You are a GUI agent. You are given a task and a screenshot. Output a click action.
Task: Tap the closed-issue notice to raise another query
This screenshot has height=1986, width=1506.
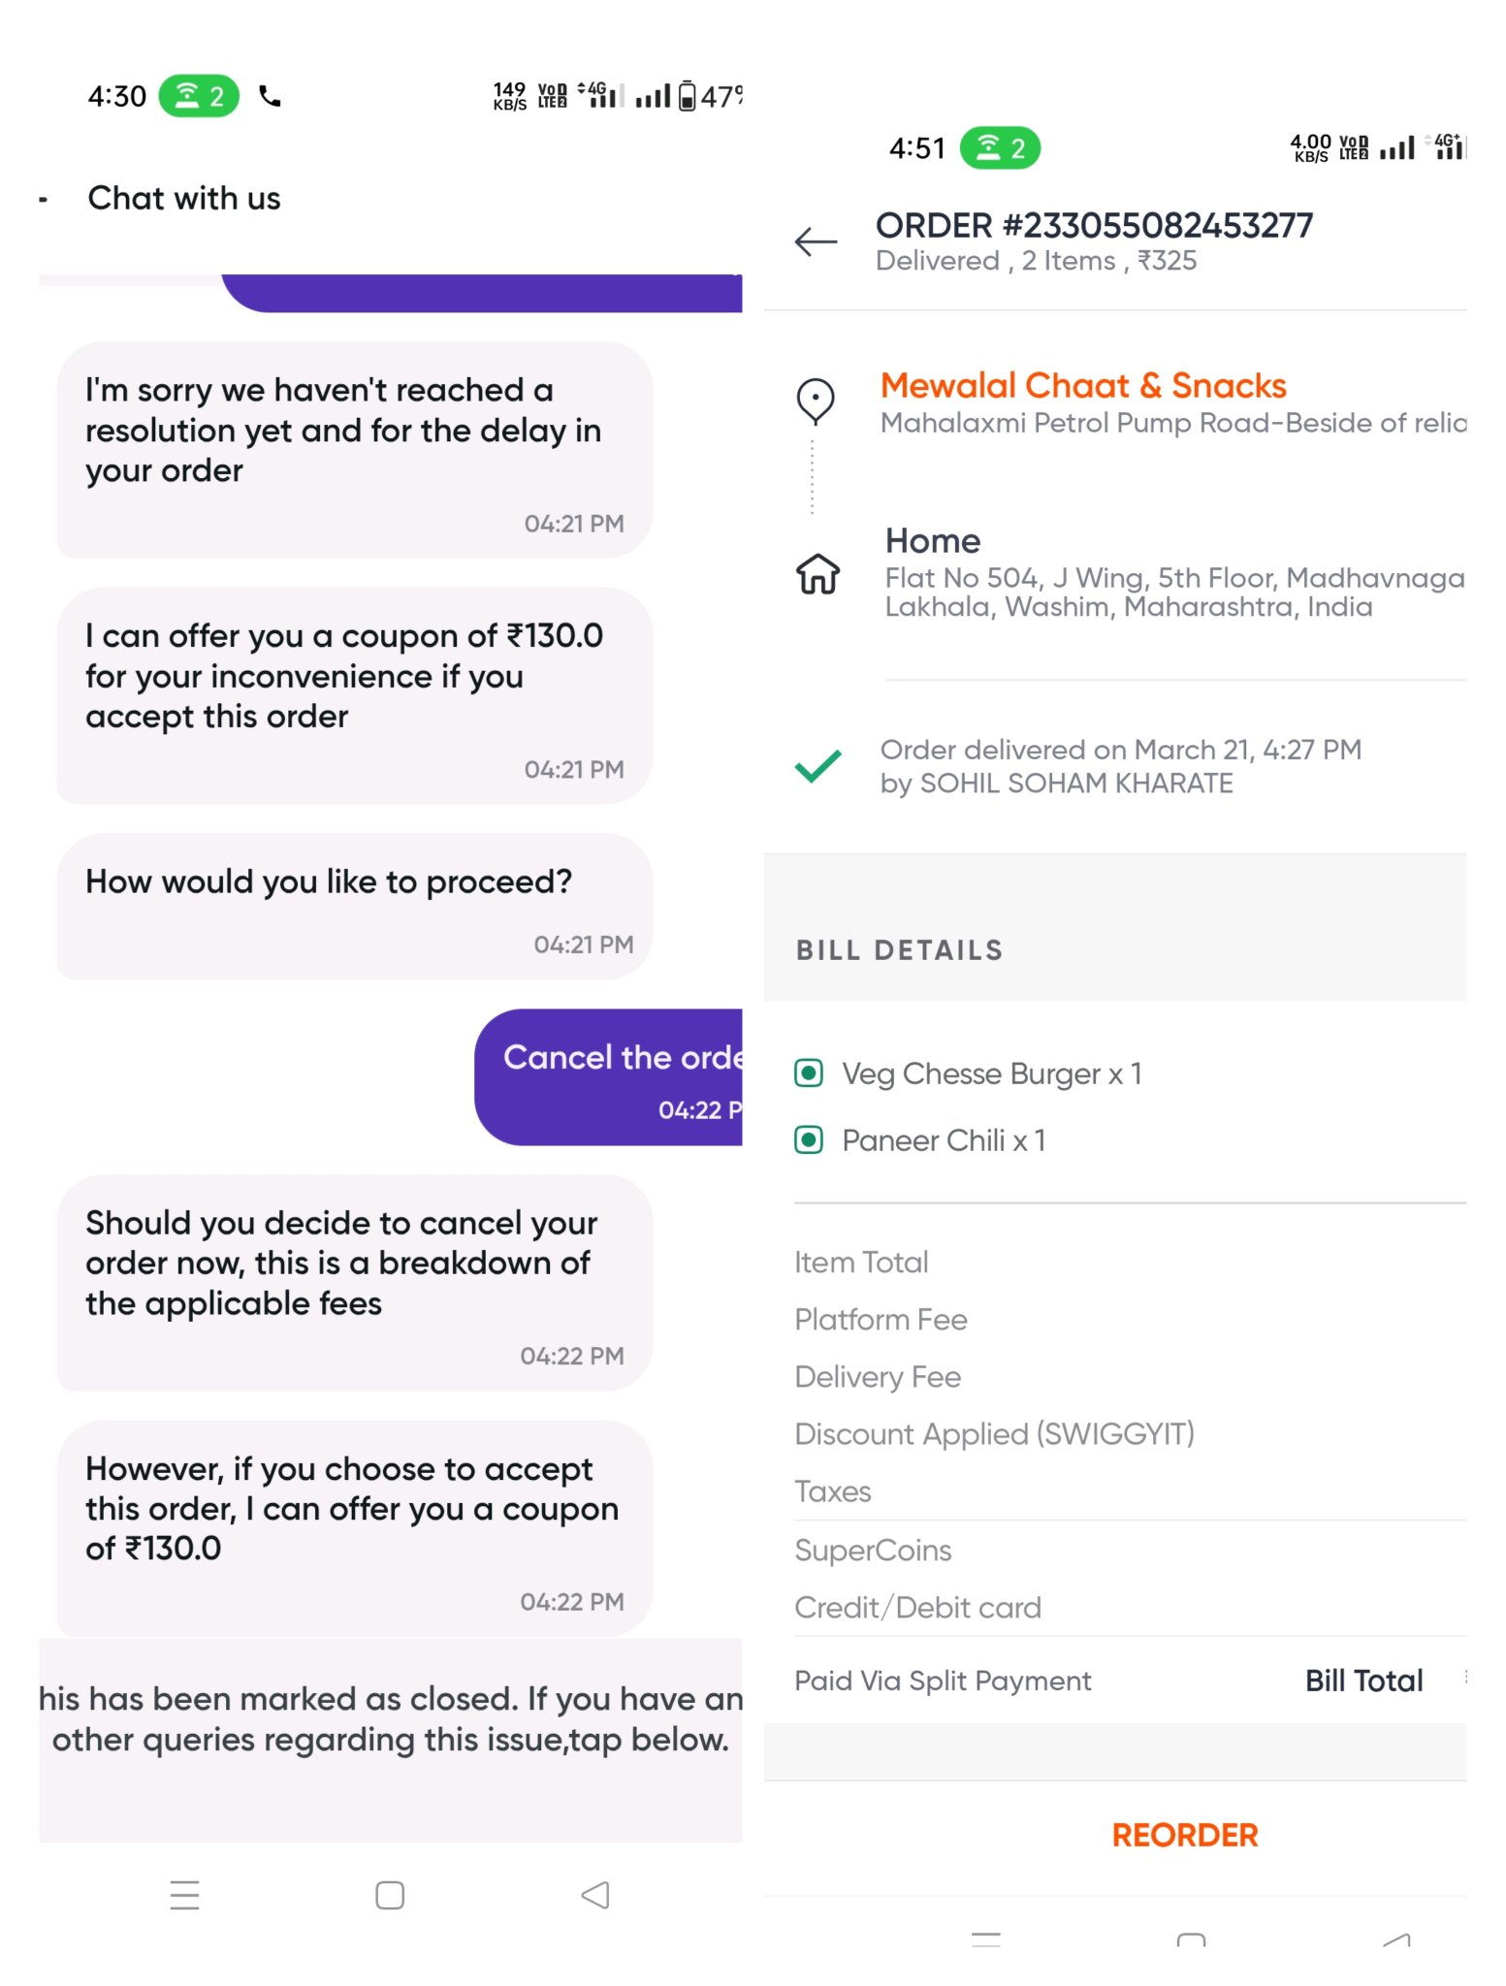pos(391,1720)
